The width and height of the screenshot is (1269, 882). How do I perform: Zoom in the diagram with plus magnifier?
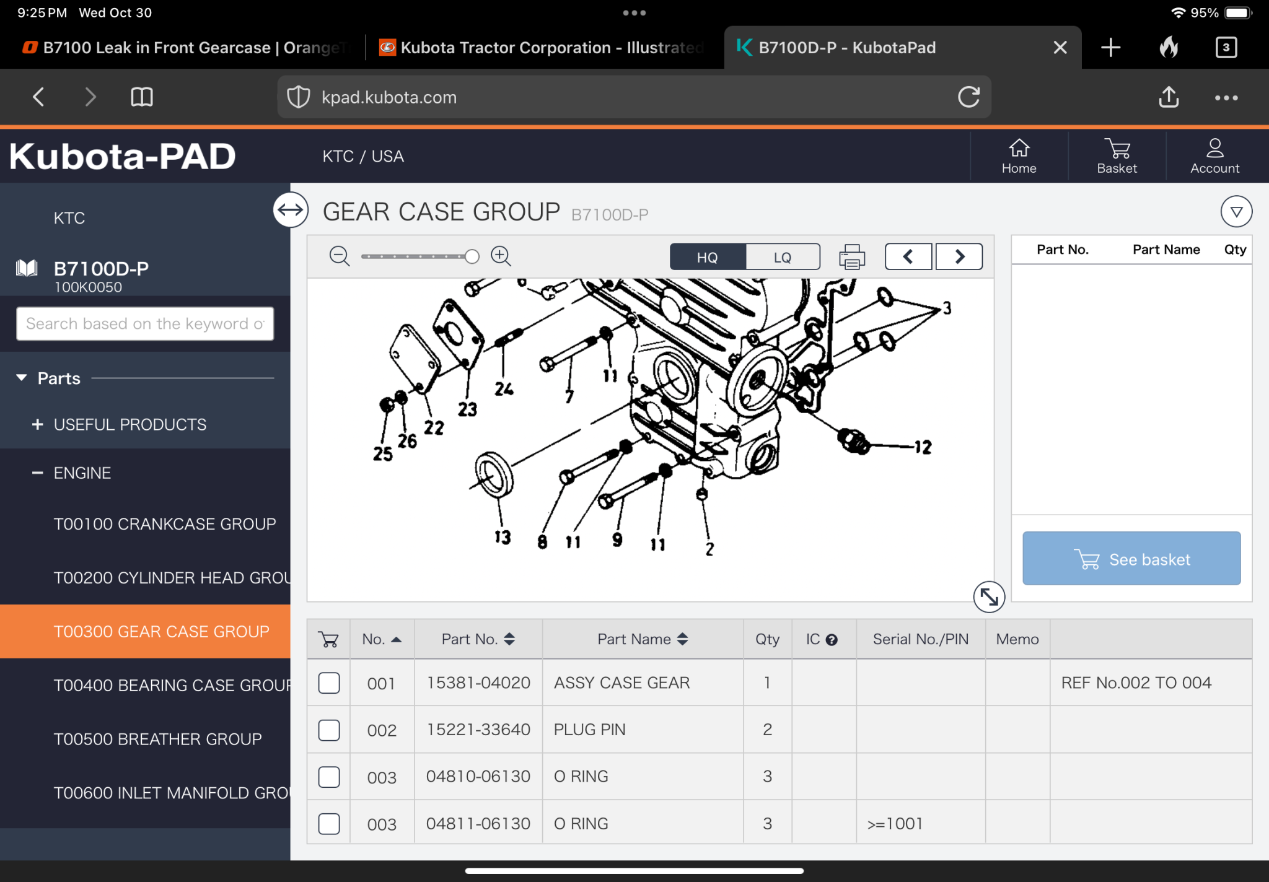click(x=501, y=256)
